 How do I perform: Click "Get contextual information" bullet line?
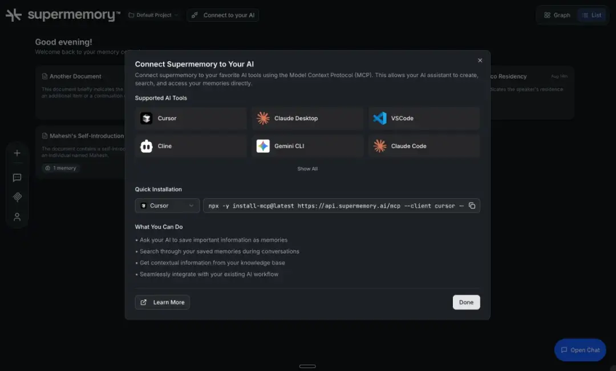[x=210, y=263]
